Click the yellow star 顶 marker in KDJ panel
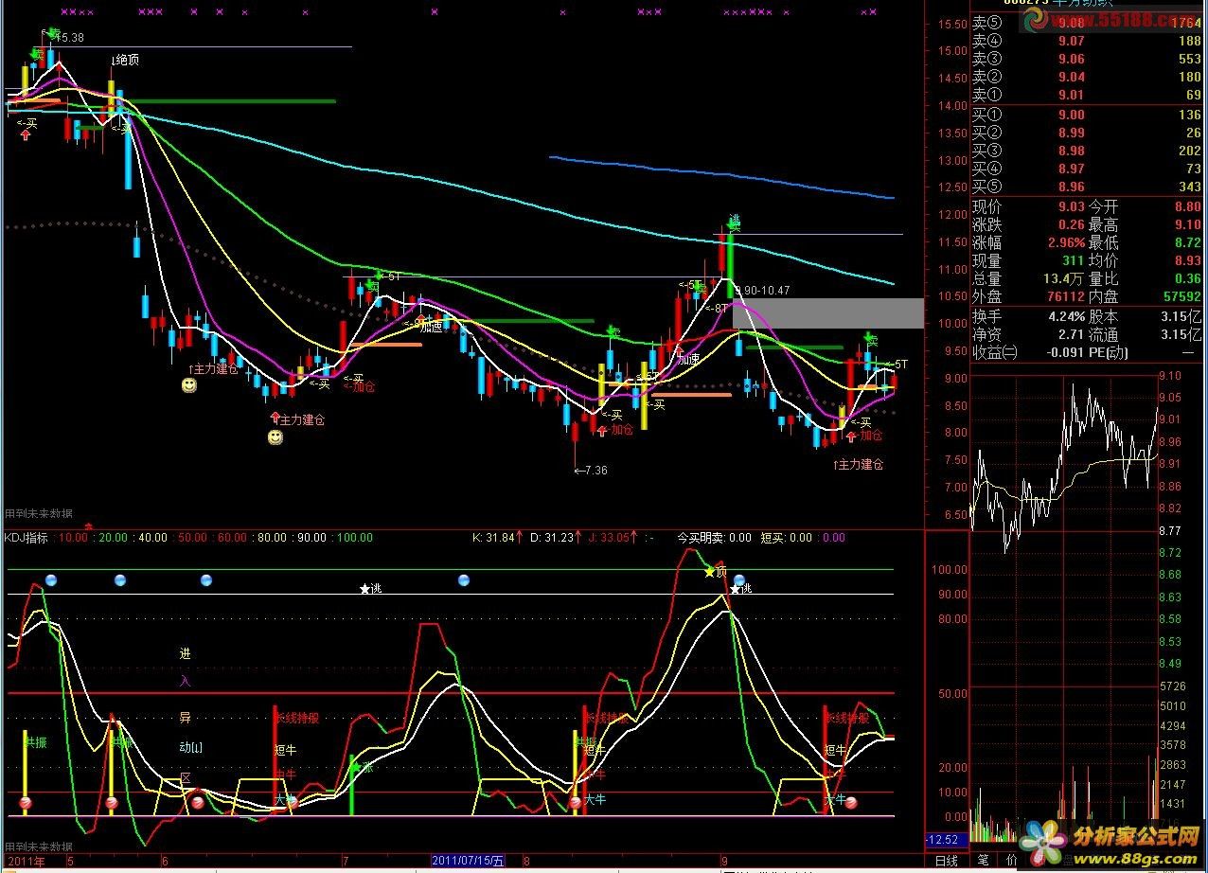Screen dimensions: 1208x873 [709, 572]
